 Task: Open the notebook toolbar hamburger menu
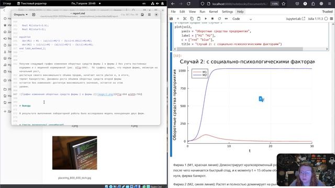tap(331, 19)
